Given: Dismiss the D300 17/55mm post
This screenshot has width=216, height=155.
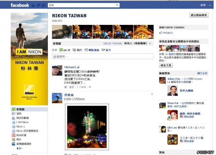Looking at the screenshot, I should [152, 94].
